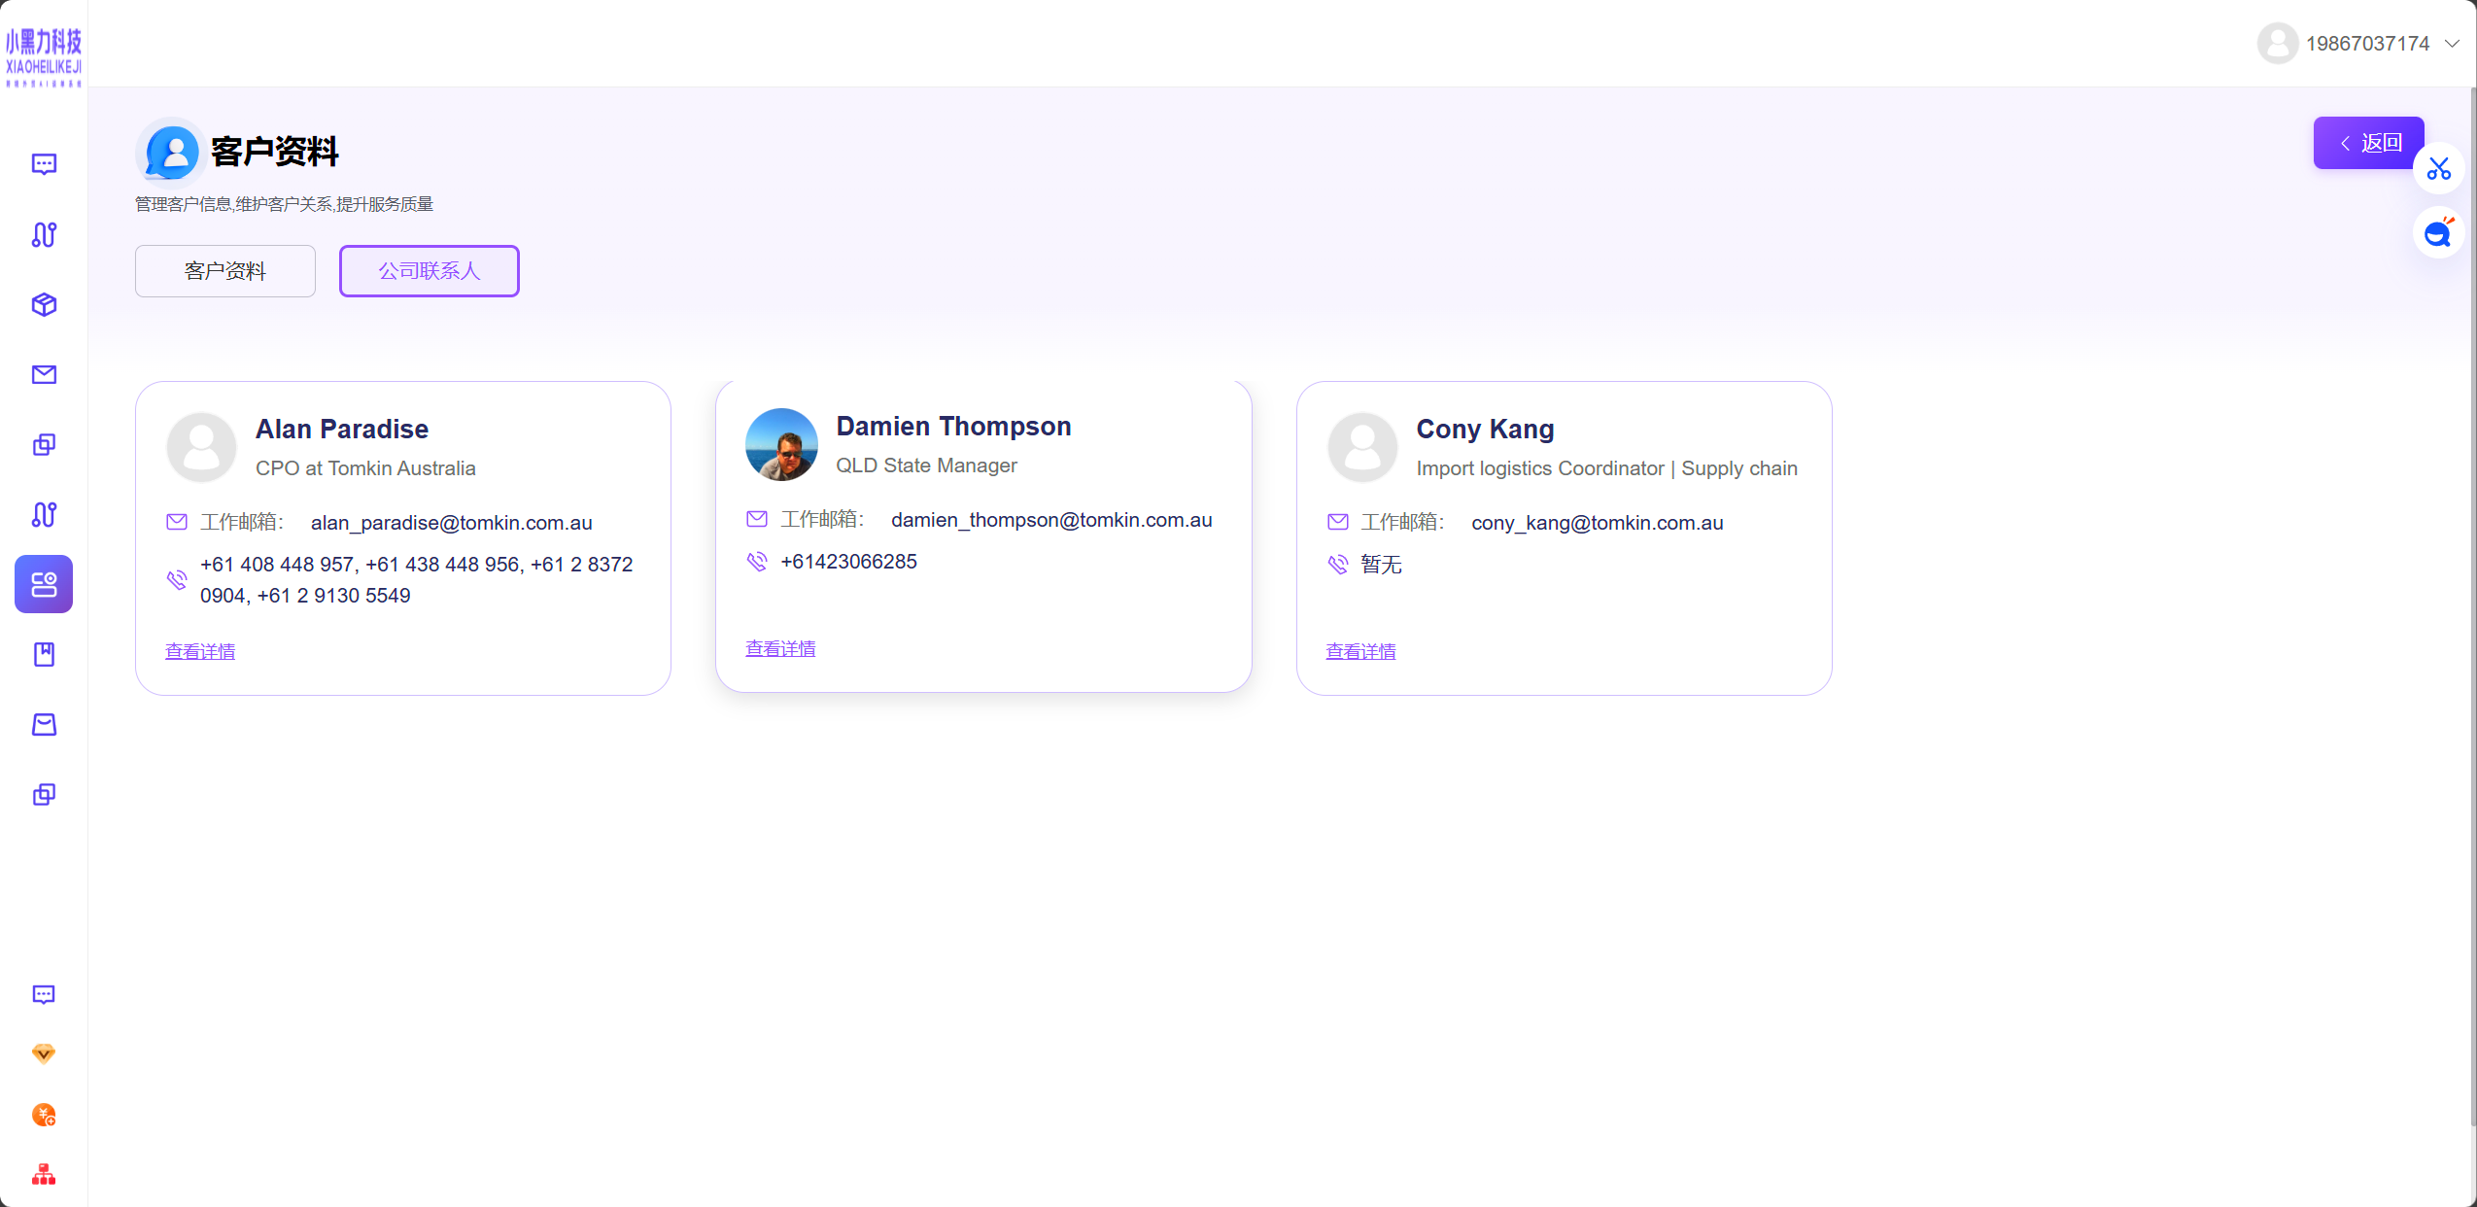Open 查看详情 link for Cony Kang

click(1360, 651)
